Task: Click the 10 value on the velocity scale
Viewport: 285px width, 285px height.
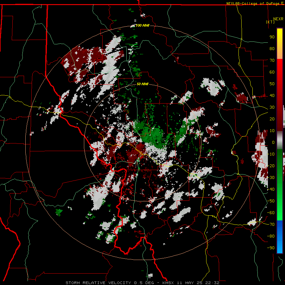Action: [x=272, y=131]
